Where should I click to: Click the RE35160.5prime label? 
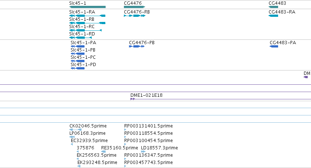[x=120, y=148]
